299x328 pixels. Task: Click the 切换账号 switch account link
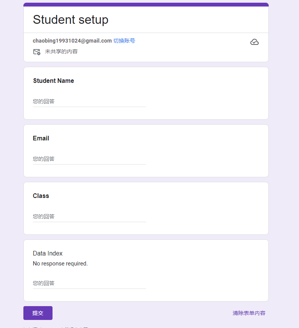click(124, 41)
